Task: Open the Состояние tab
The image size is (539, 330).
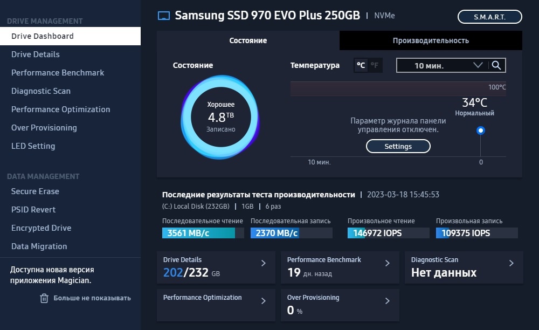Action: coord(248,40)
